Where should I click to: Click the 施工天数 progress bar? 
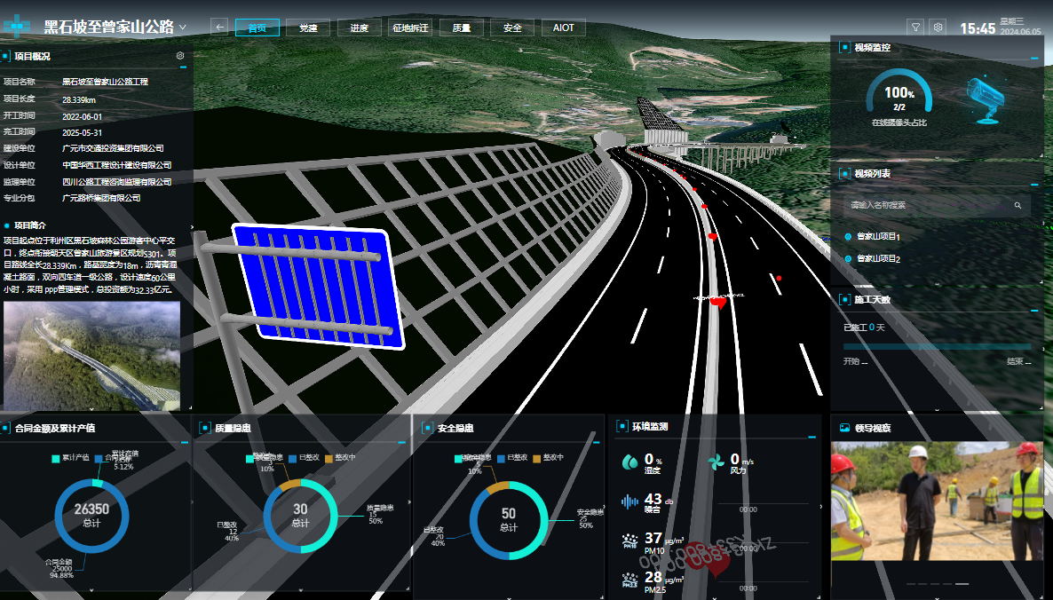coord(936,346)
